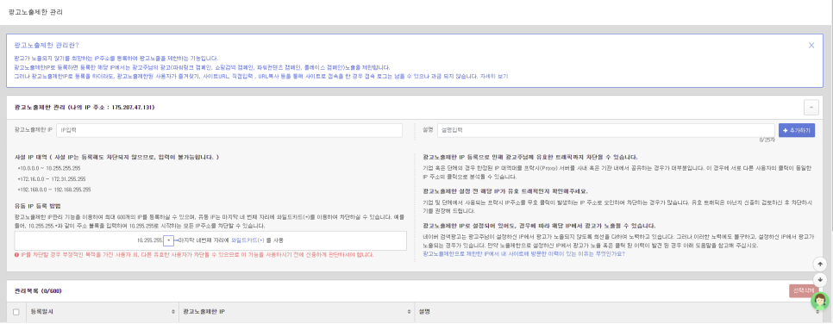Image resolution: width=833 pixels, height=324 pixels.
Task: Close the 광고노출제한 관리란 info banner
Action: [x=811, y=45]
